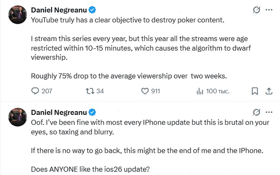The image size is (280, 175).
Task: Click the verified badge on the YouTube tweet
Action: pos(92,10)
